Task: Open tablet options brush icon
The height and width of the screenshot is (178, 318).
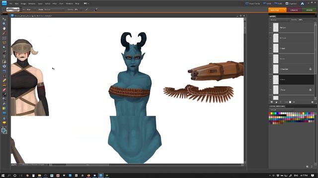Action: pyautogui.click(x=96, y=9)
